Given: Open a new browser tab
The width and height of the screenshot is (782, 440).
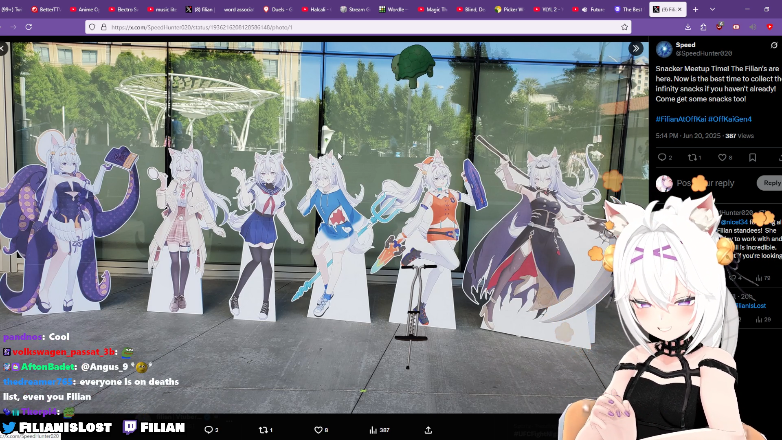Looking at the screenshot, I should 696,9.
